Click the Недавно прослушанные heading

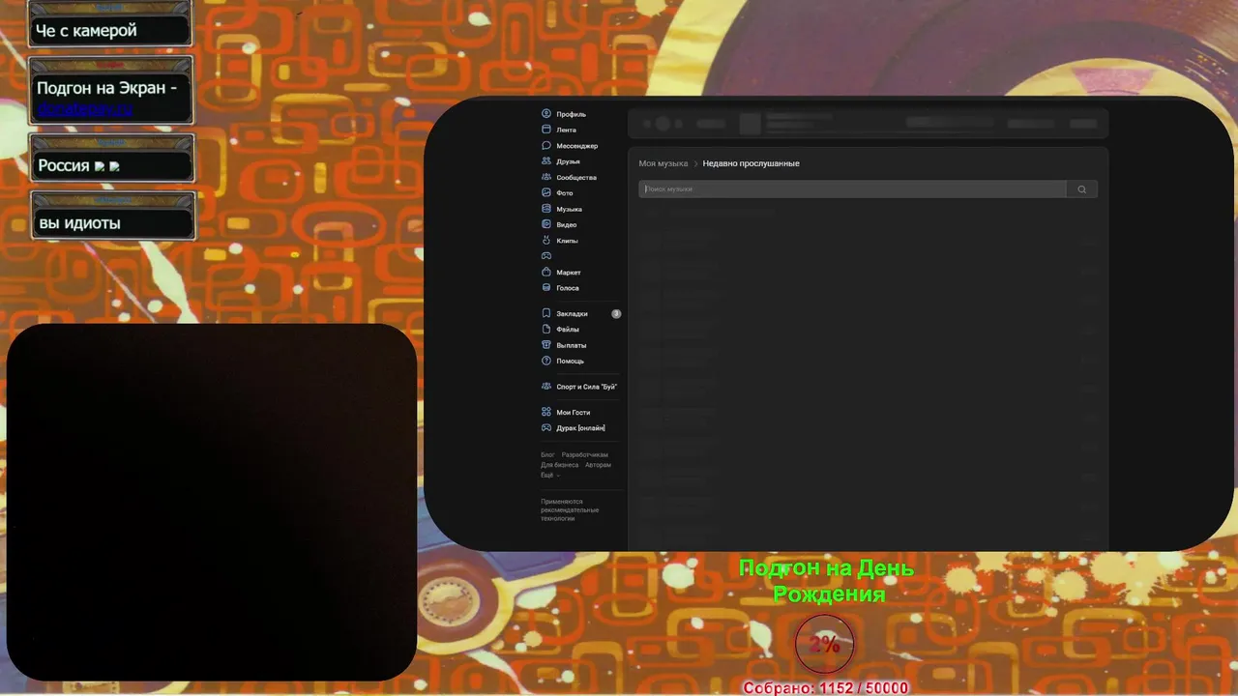[x=752, y=163]
